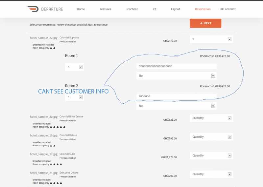Image resolution: width=263 pixels, height=187 pixels.
Task: Click the Account list icon
Action: (x=222, y=9)
